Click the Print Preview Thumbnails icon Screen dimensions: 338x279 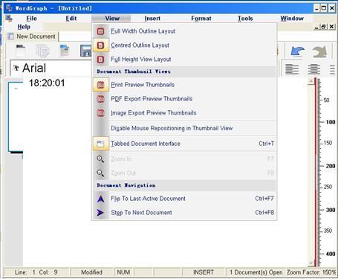pyautogui.click(x=100, y=85)
